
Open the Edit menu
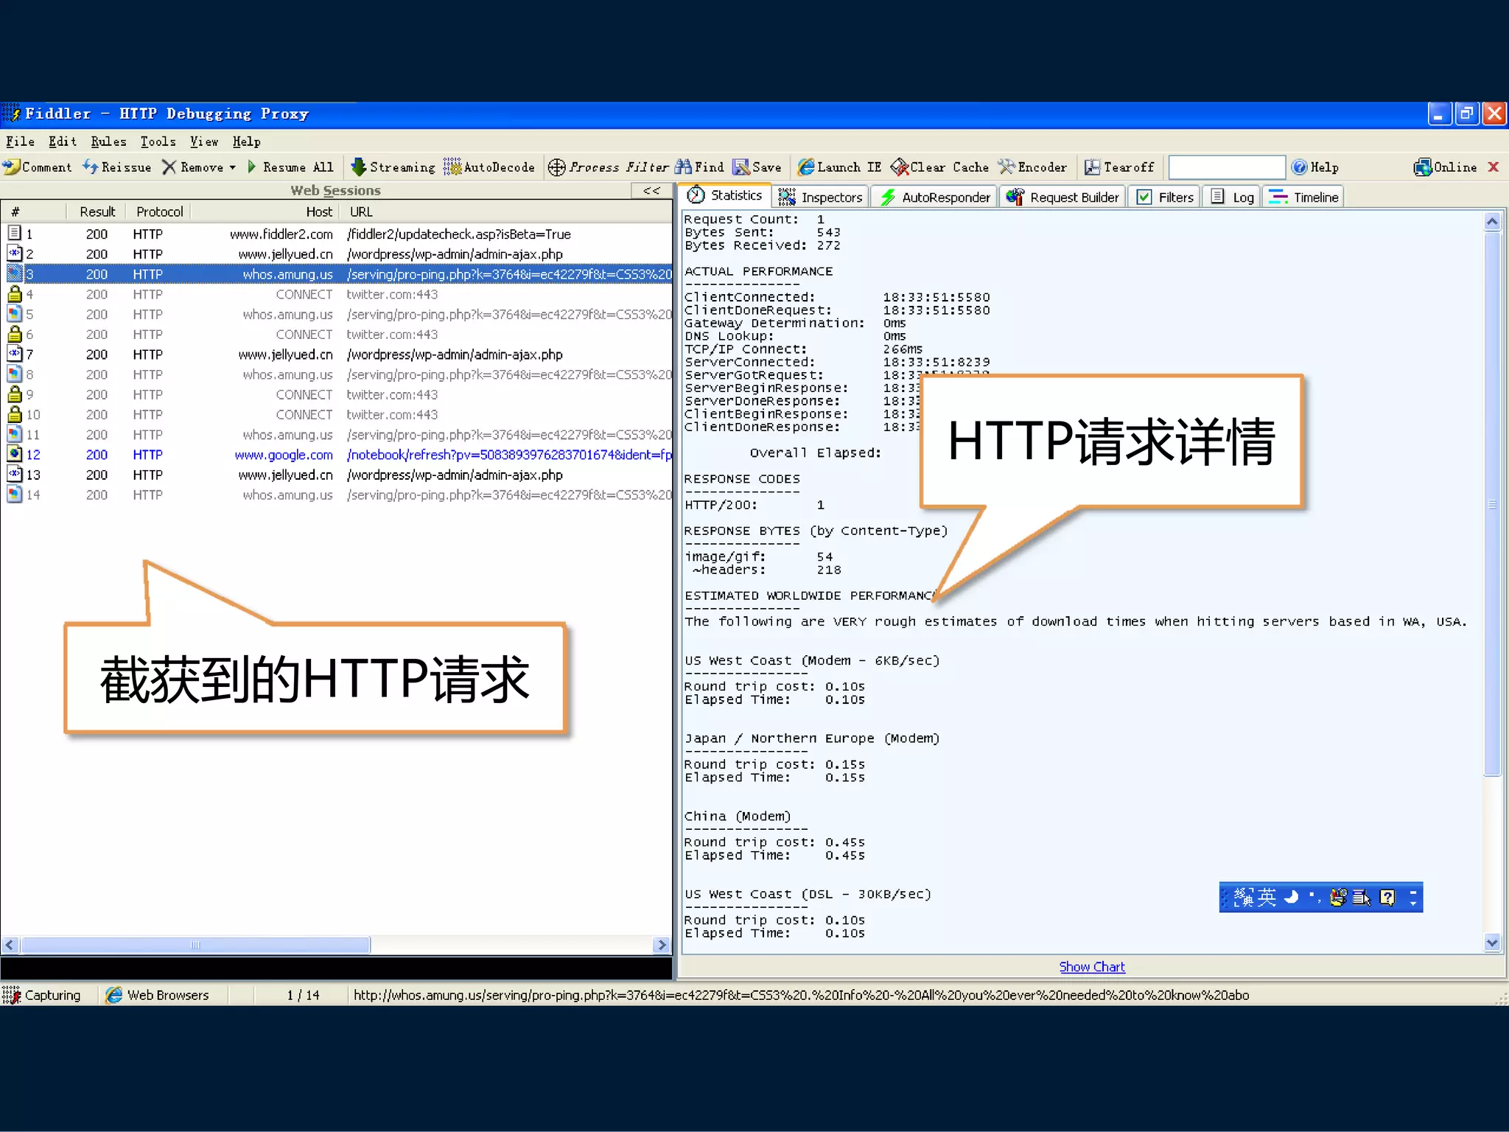(x=63, y=141)
